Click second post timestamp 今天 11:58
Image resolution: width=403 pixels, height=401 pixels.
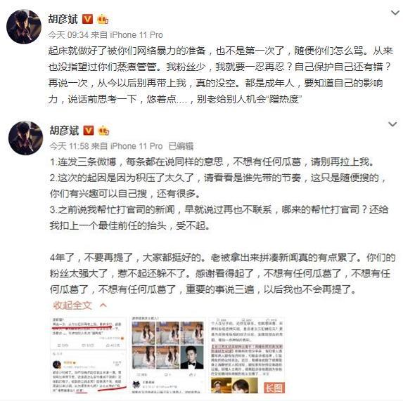(69, 146)
